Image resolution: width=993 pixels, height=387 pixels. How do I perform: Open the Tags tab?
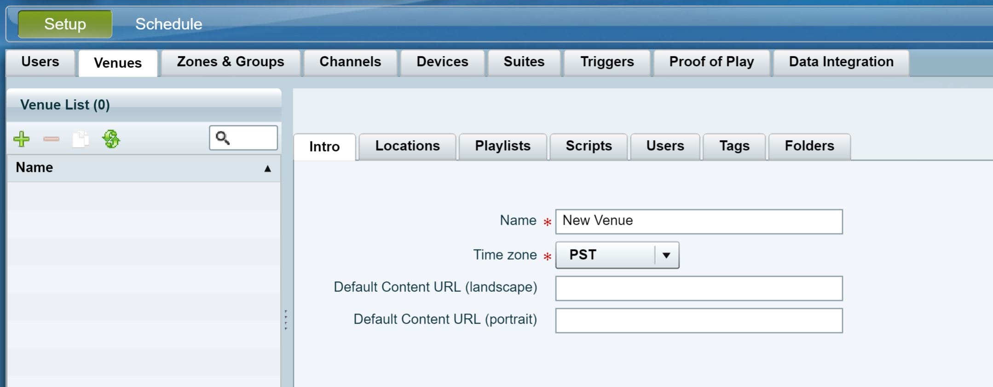point(734,146)
